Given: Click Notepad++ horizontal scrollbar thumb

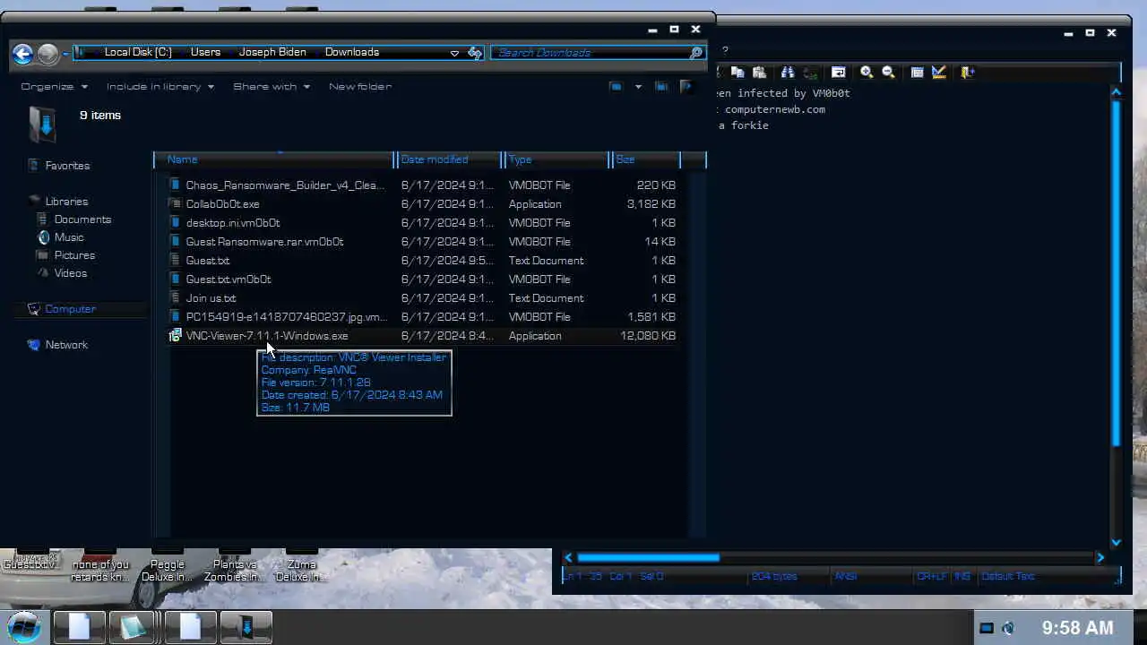Looking at the screenshot, I should pos(648,557).
